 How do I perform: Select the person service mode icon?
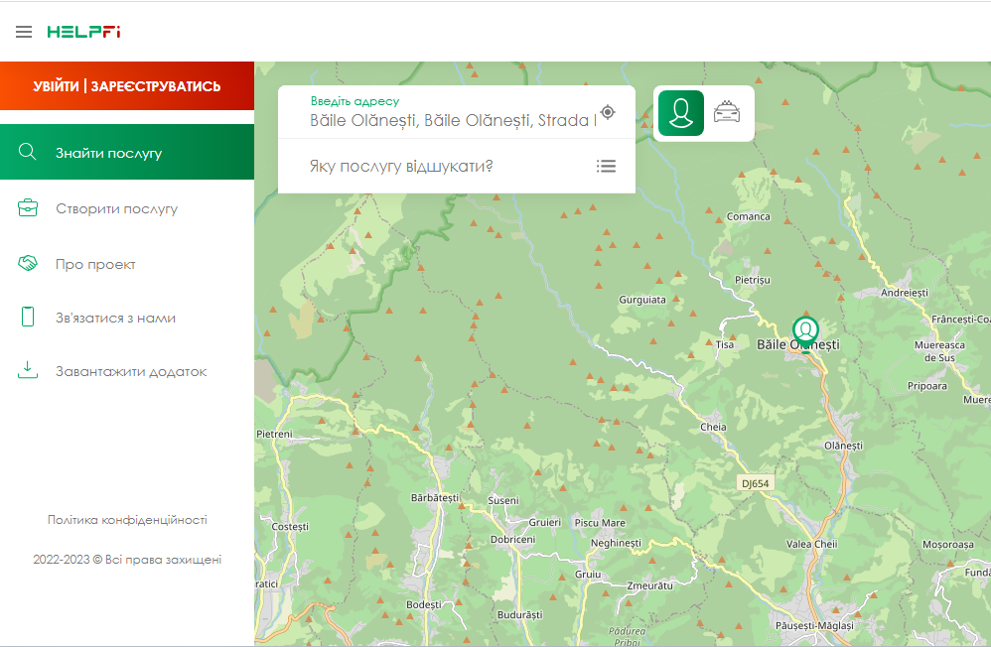[x=680, y=113]
